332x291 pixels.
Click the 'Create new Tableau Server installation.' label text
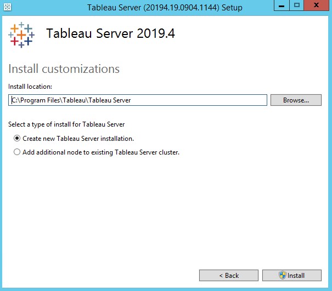coord(78,139)
